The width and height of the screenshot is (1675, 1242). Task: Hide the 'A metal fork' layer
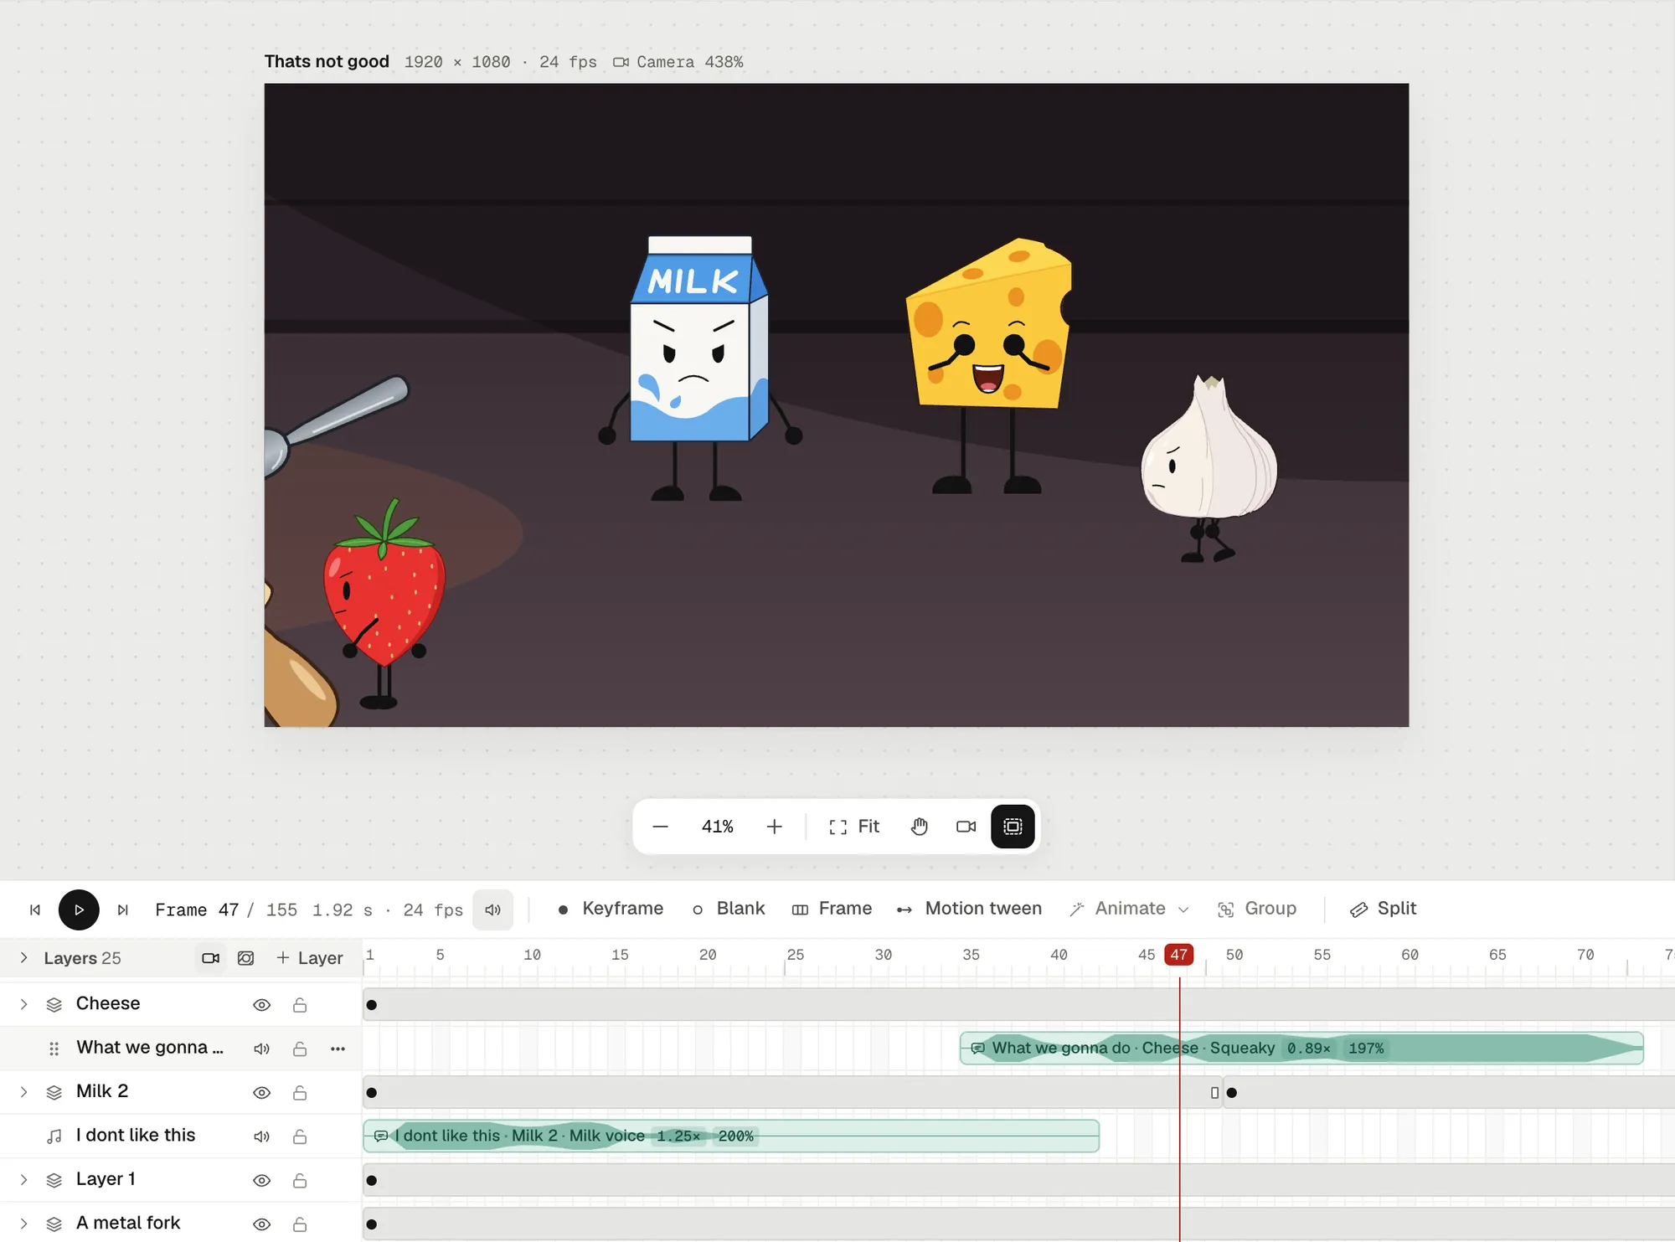[x=261, y=1224]
